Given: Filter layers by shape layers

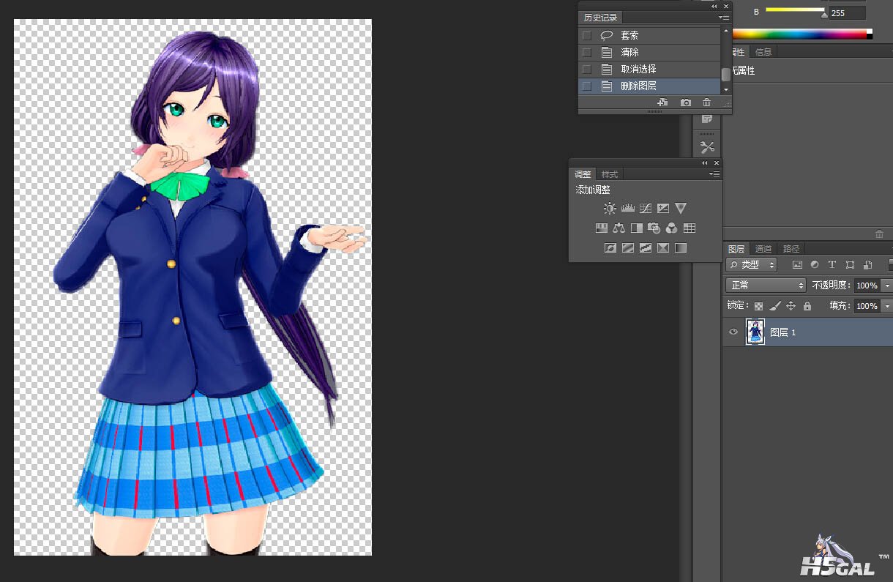Looking at the screenshot, I should pyautogui.click(x=850, y=265).
